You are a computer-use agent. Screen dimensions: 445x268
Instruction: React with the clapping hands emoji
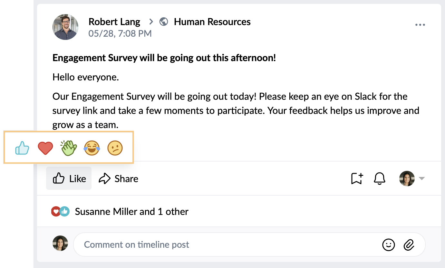pyautogui.click(x=69, y=148)
